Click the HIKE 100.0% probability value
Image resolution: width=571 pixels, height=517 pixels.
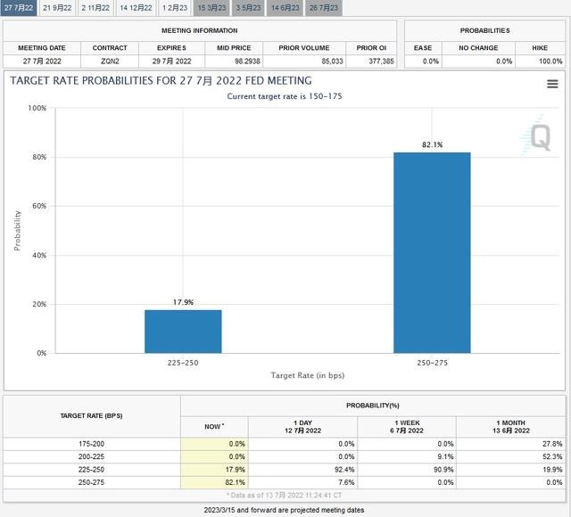[x=550, y=61]
